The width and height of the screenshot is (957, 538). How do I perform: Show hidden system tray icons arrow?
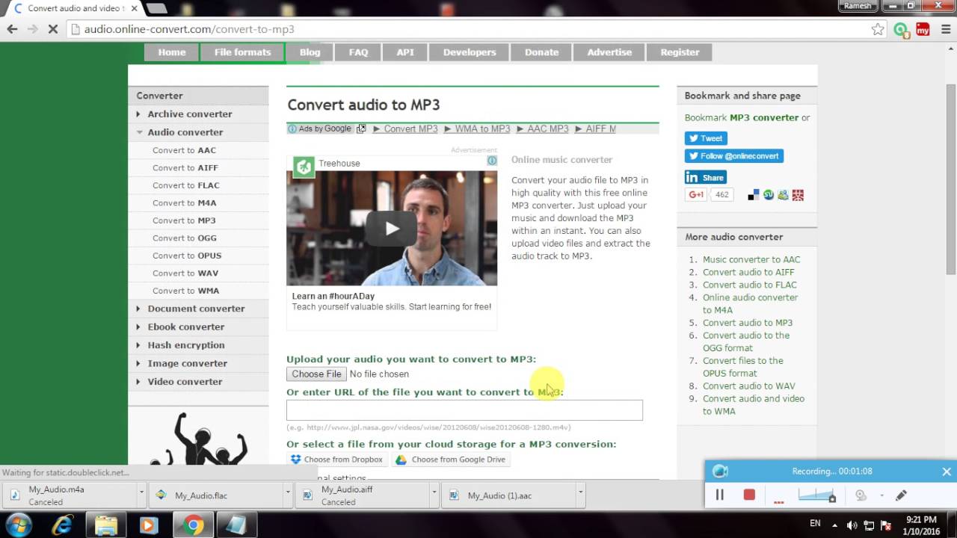(834, 525)
